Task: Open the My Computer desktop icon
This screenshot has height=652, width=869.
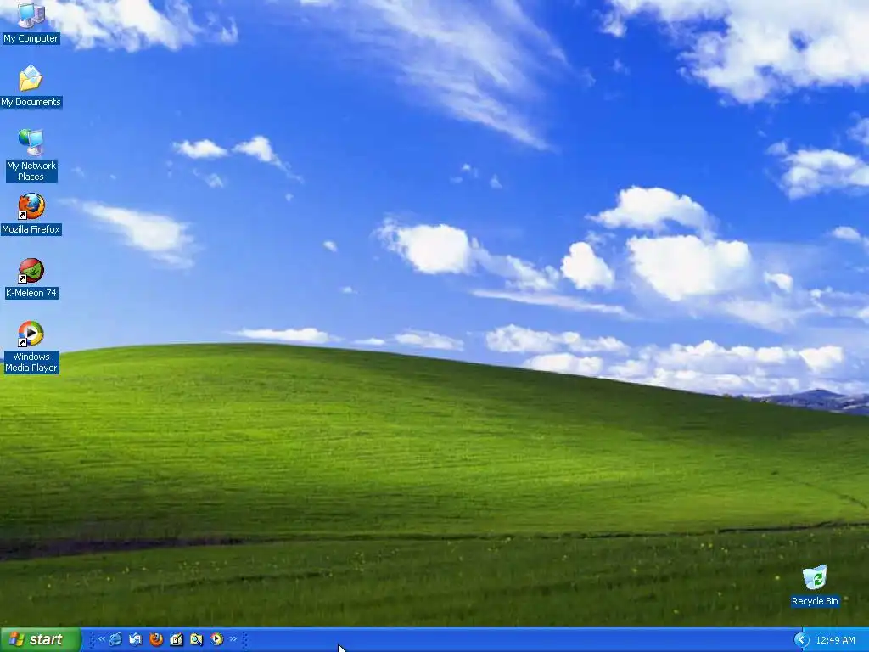Action: pyautogui.click(x=31, y=22)
